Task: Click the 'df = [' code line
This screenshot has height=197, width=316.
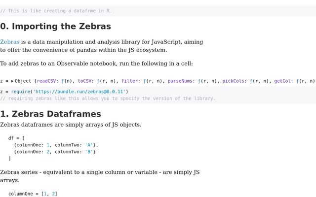Action: point(16,138)
